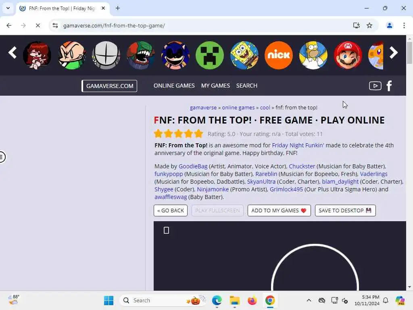Bookmark this page with the star icon
Screen dimensions: 413x310
[369, 25]
